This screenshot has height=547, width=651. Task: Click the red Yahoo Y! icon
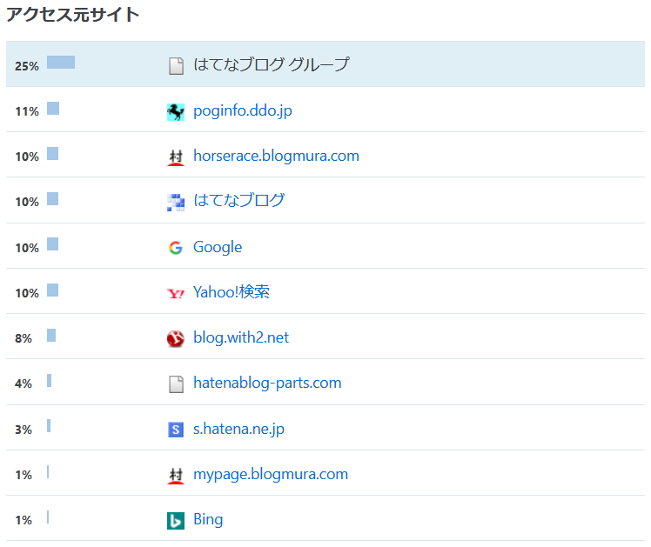click(176, 294)
